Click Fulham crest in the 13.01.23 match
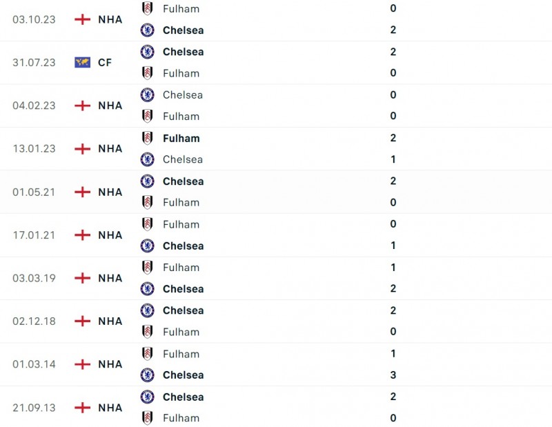The width and height of the screenshot is (552, 427). pos(147,138)
